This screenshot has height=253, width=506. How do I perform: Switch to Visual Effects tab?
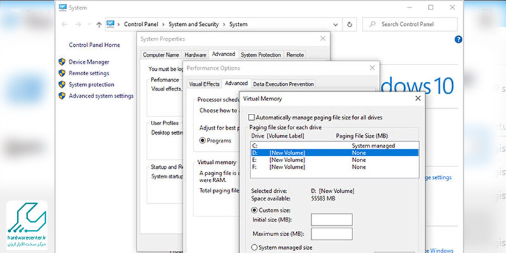(x=204, y=84)
